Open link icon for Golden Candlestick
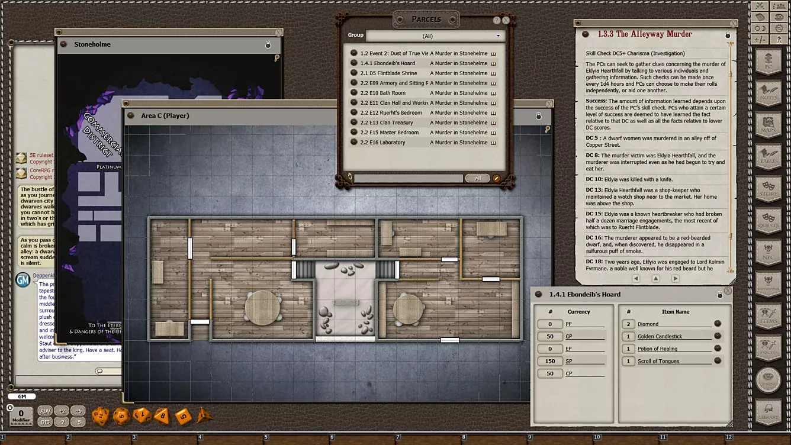This screenshot has width=791, height=445. tap(718, 336)
